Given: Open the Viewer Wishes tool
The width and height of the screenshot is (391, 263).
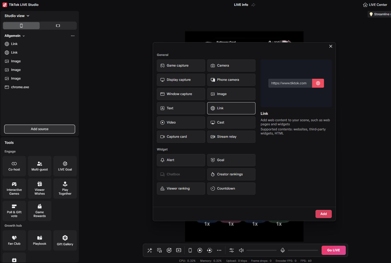Looking at the screenshot, I should 40,189.
